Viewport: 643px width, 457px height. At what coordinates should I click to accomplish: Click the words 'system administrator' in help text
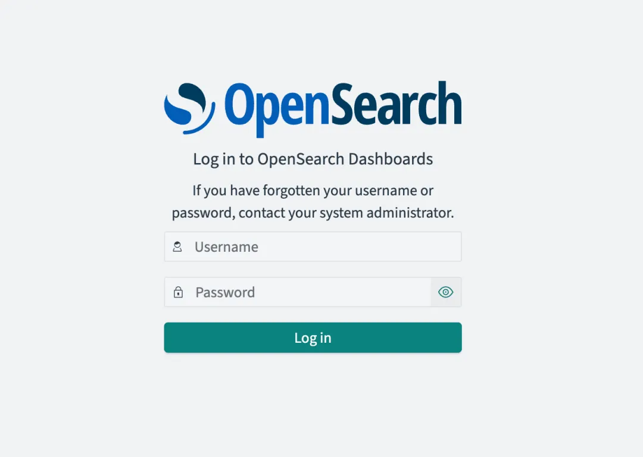(x=387, y=212)
